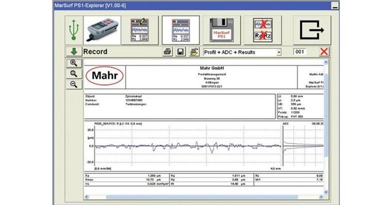Click the ADC curve graph

(x=303, y=146)
